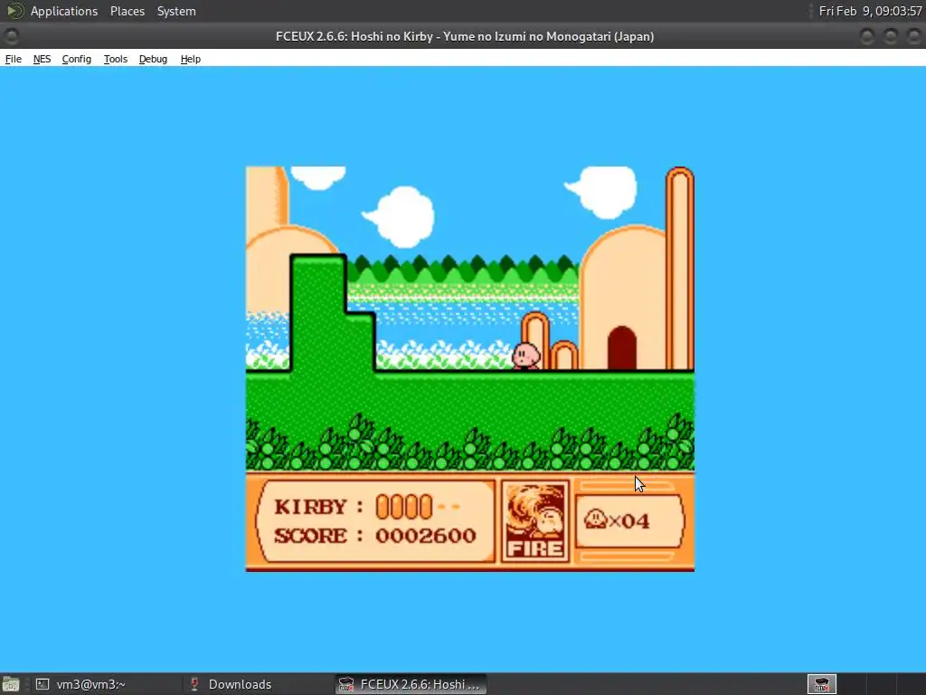Click the FCEUX title bar text
926x695 pixels.
coord(465,36)
